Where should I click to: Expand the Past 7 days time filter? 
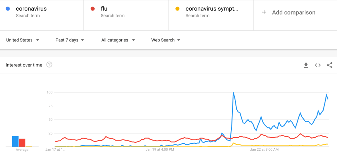tap(70, 40)
